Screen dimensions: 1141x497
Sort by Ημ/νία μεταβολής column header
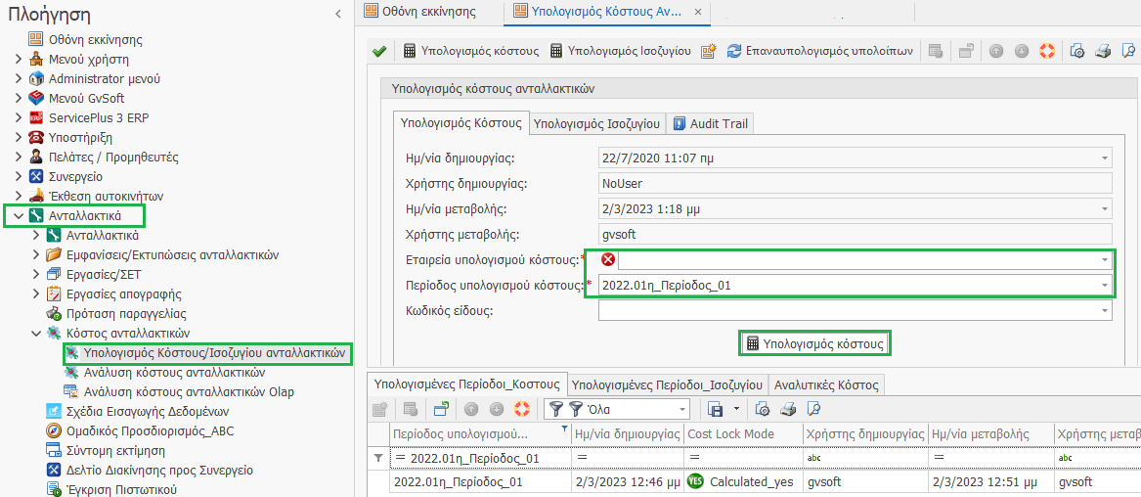click(x=991, y=434)
